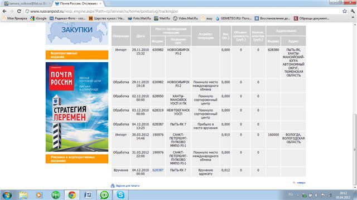
Task: Click the Chrome icon in the taskbar
Action: point(72,195)
